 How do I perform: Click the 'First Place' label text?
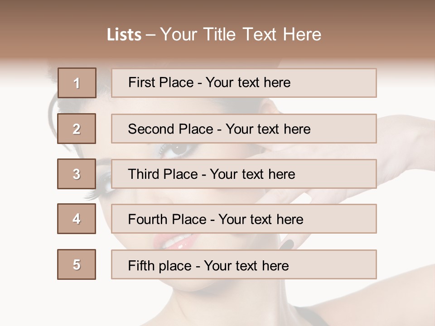pos(161,82)
